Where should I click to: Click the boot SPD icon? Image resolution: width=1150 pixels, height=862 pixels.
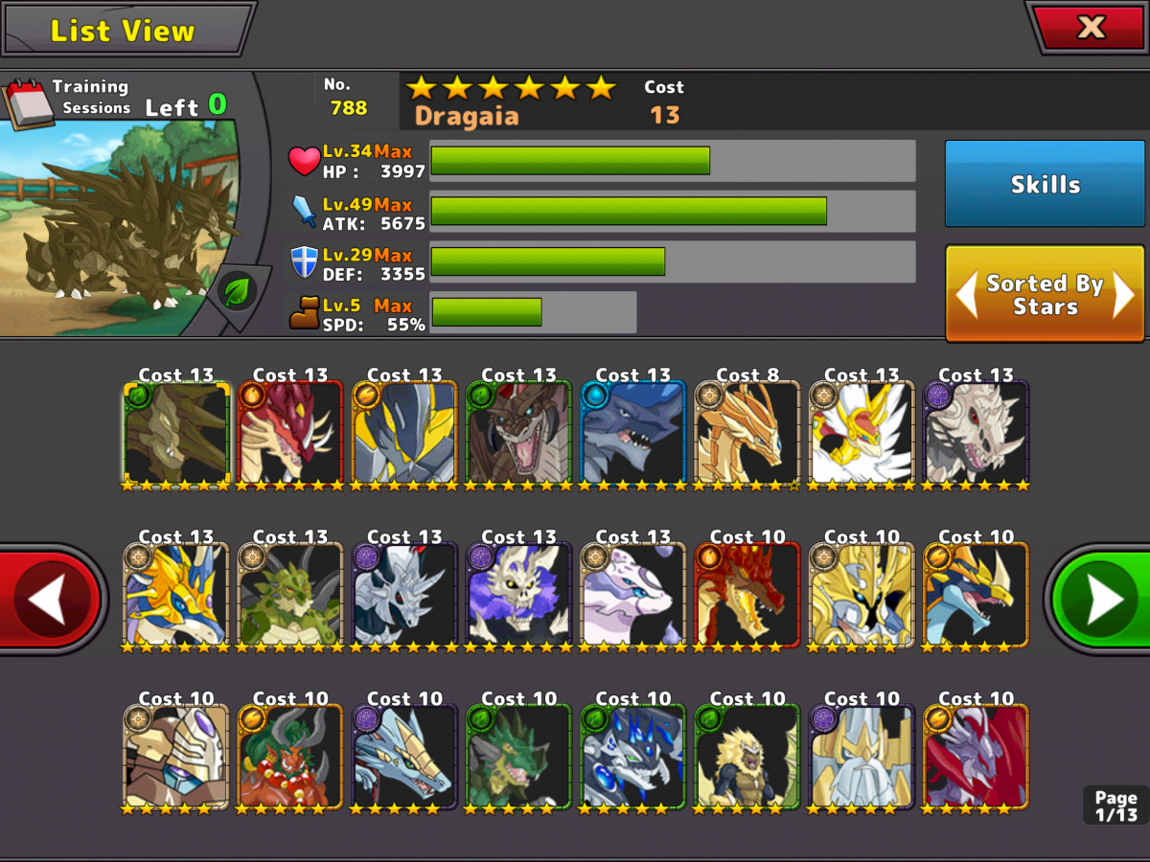304,313
